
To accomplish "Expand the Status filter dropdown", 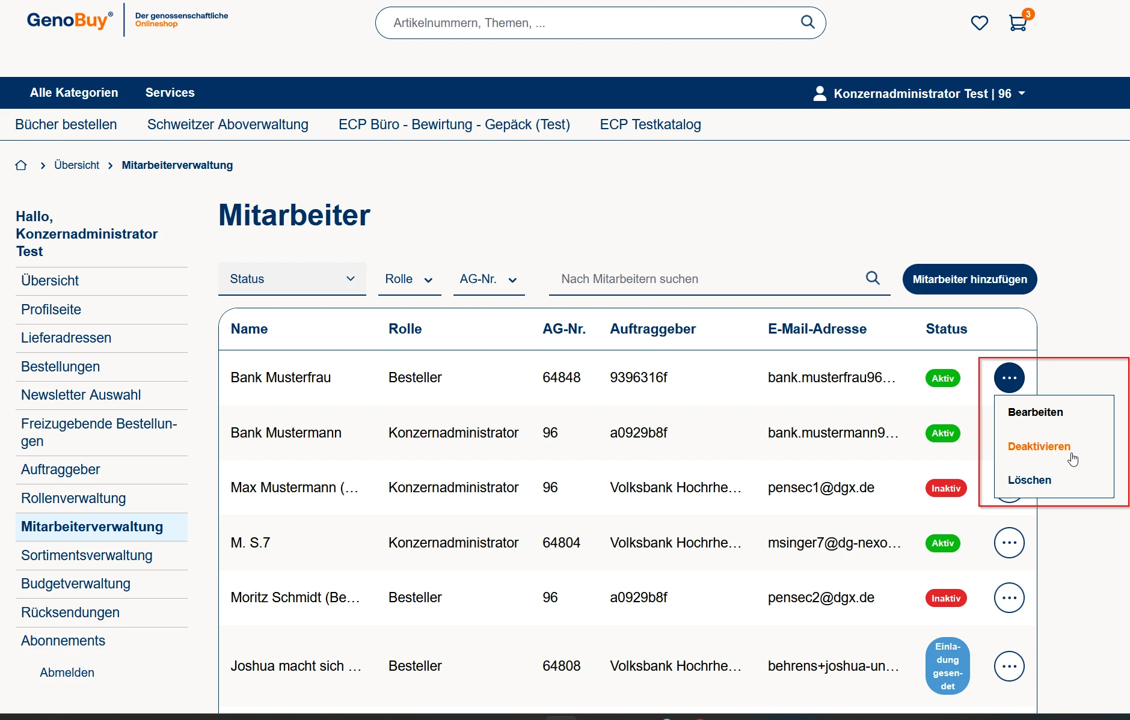I will [292, 279].
